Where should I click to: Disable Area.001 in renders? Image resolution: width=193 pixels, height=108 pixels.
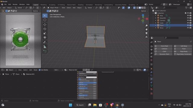(190, 18)
